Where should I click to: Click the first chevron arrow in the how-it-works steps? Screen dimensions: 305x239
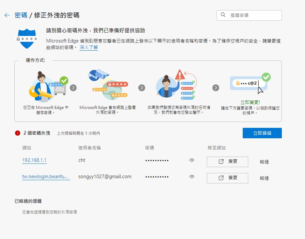pyautogui.click(x=73, y=88)
